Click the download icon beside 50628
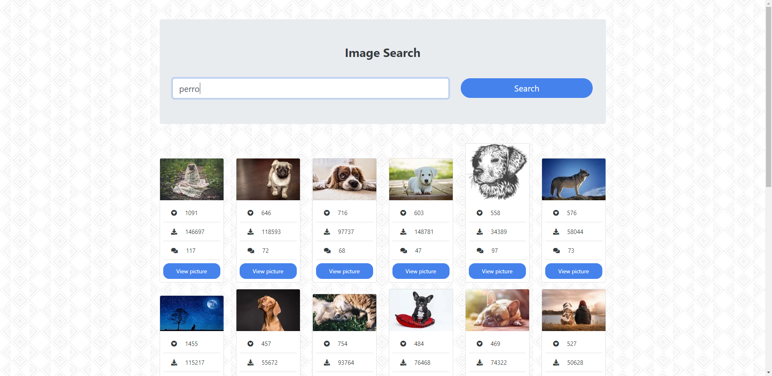 click(x=556, y=363)
